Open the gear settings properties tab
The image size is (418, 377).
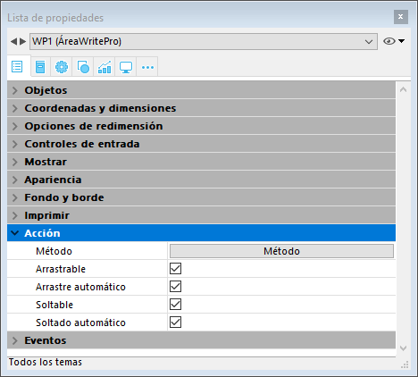(x=62, y=67)
